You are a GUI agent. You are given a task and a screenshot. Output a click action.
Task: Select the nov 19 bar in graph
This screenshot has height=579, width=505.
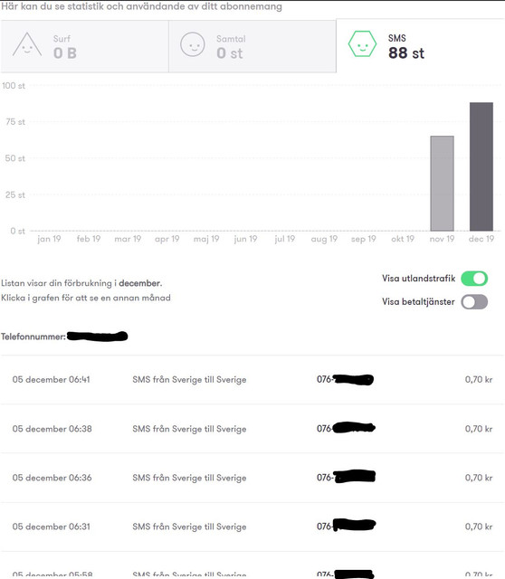click(442, 183)
